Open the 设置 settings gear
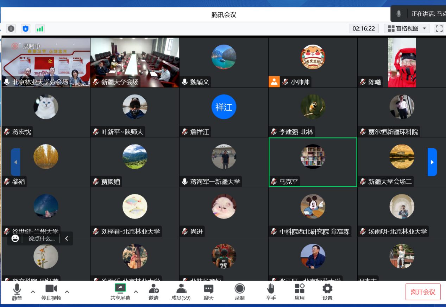The width and height of the screenshot is (446, 307). pos(327,292)
